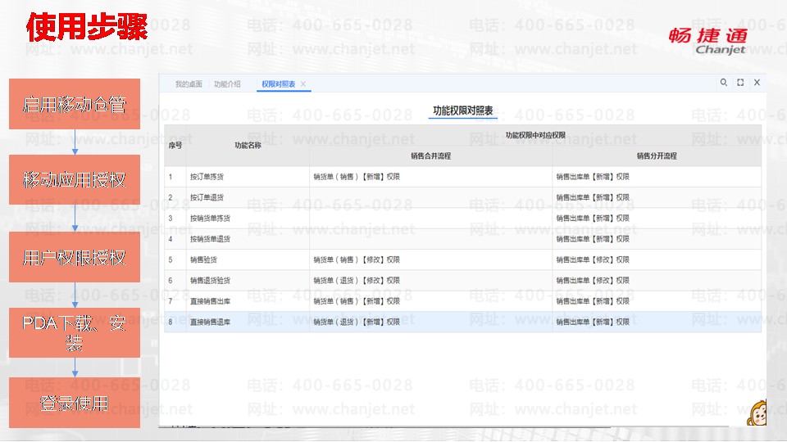Click the 用户权限授权 step box
787x442 pixels.
75,257
